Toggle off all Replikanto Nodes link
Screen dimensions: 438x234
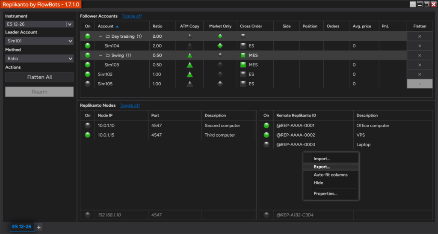pyautogui.click(x=130, y=105)
